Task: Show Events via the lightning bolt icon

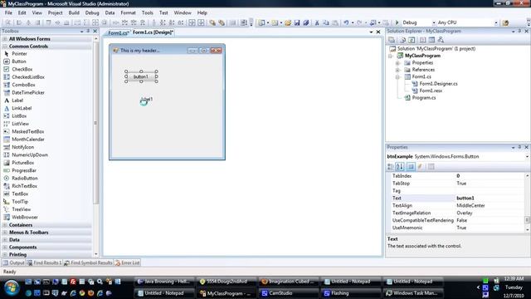Action: pyautogui.click(x=421, y=166)
